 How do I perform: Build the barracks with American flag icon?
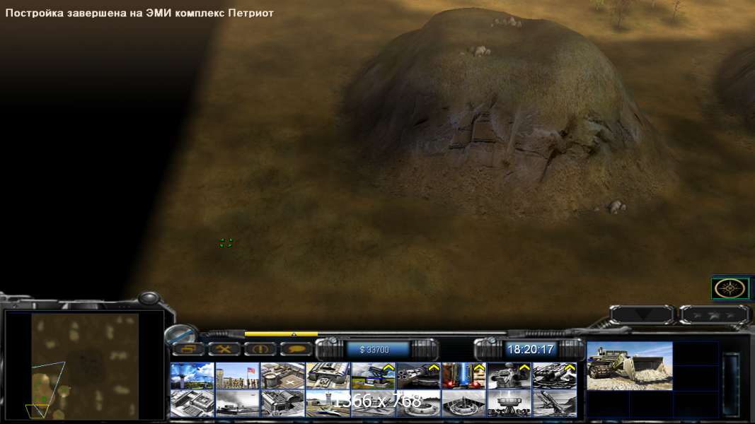tap(237, 376)
